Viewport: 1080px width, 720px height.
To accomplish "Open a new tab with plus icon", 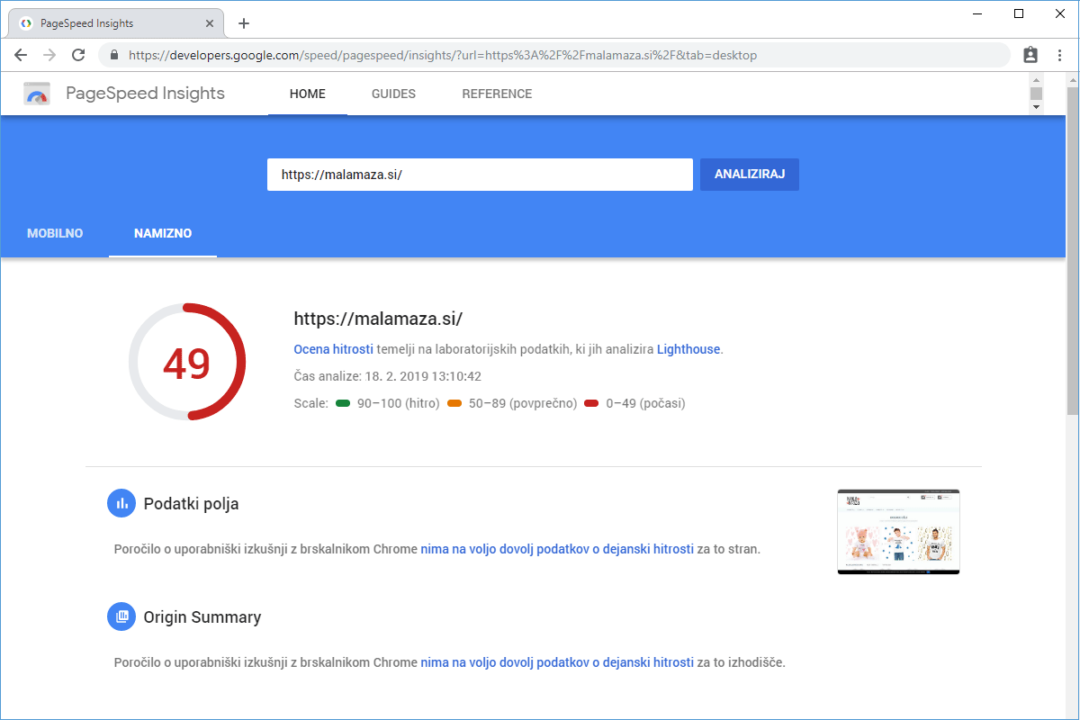I will [244, 23].
